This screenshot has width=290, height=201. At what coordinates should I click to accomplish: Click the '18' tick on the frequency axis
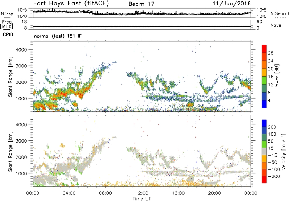click(24, 22)
